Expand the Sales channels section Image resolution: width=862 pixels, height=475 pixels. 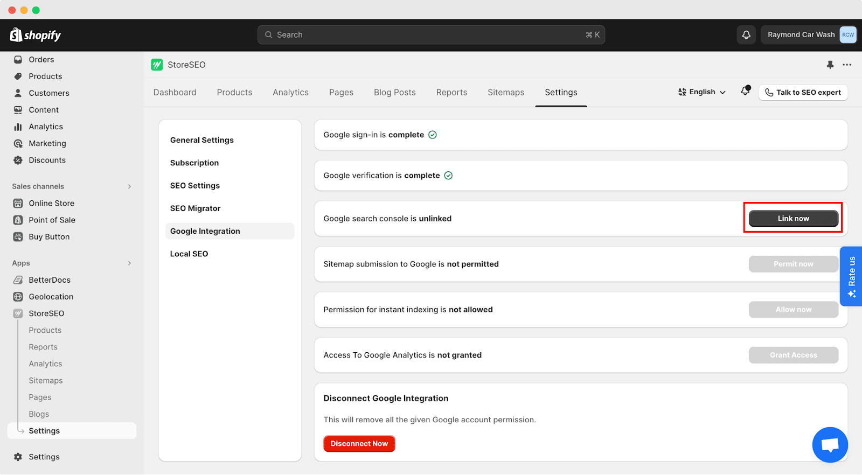tap(129, 186)
